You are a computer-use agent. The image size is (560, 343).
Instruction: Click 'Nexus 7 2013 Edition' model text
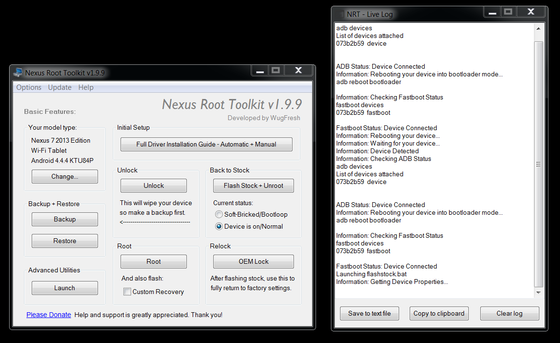pos(61,140)
